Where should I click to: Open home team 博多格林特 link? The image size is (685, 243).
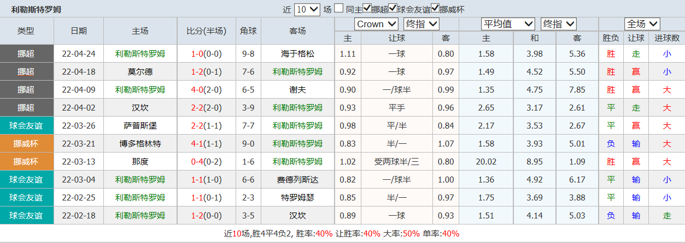point(140,143)
